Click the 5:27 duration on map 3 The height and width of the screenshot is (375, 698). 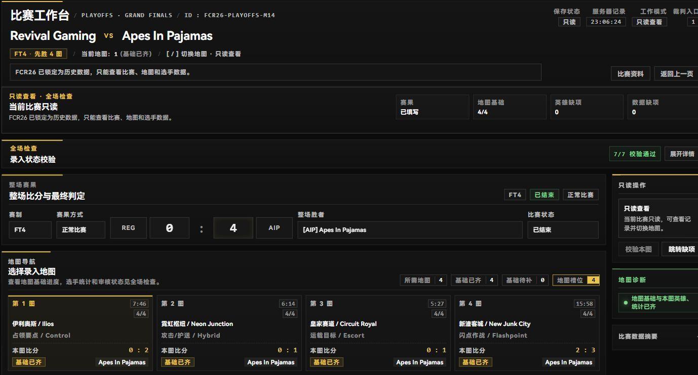(x=437, y=304)
